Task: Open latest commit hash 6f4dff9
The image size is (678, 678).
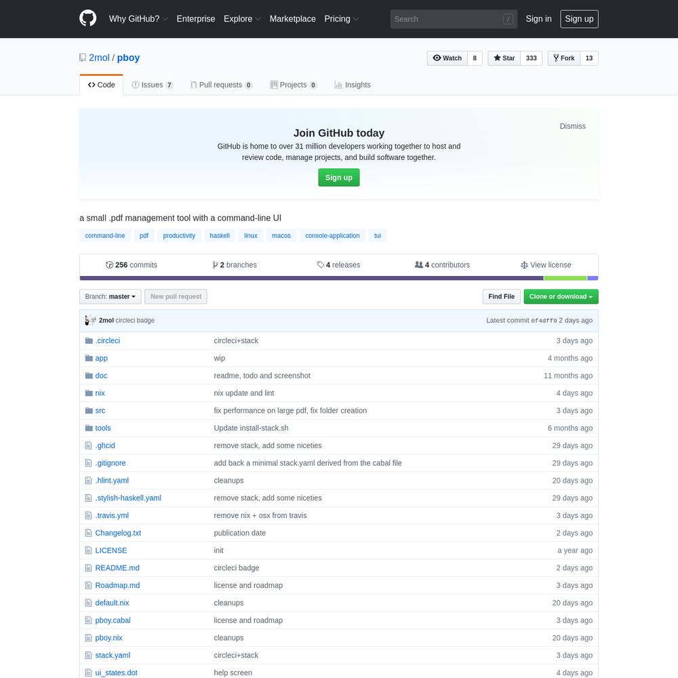Action: click(x=544, y=321)
